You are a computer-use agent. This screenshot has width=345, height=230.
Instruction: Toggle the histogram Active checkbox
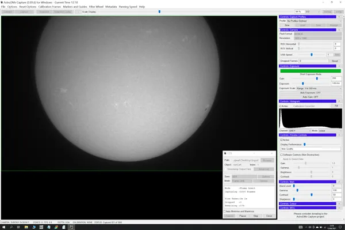point(281,106)
